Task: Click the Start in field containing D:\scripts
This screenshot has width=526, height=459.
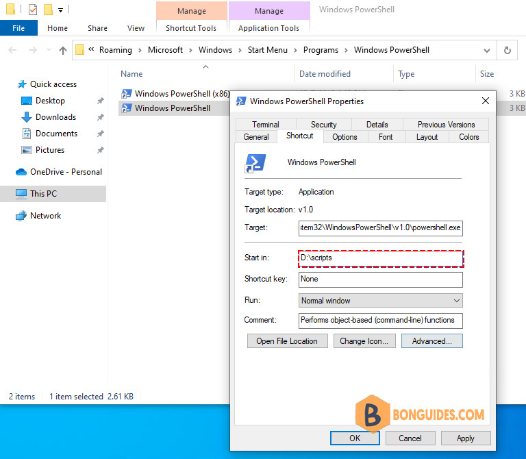Action: click(x=380, y=258)
